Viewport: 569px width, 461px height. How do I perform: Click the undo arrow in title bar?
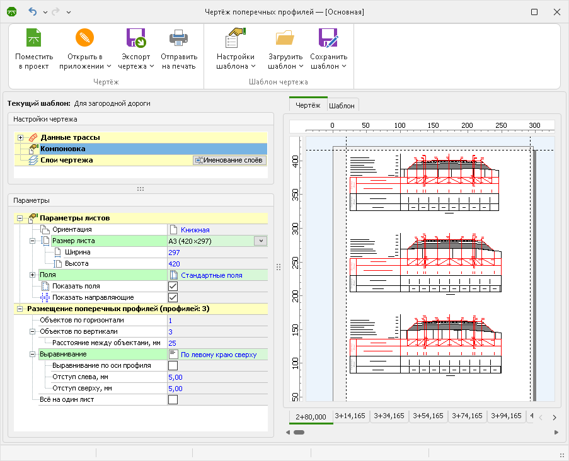[33, 12]
